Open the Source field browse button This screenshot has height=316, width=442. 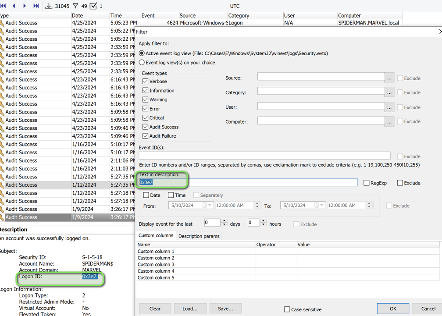(x=389, y=78)
